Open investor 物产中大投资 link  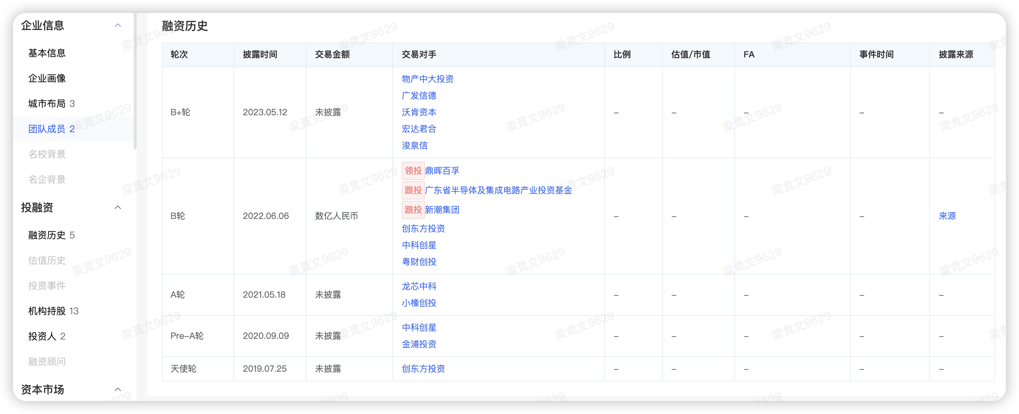[427, 79]
